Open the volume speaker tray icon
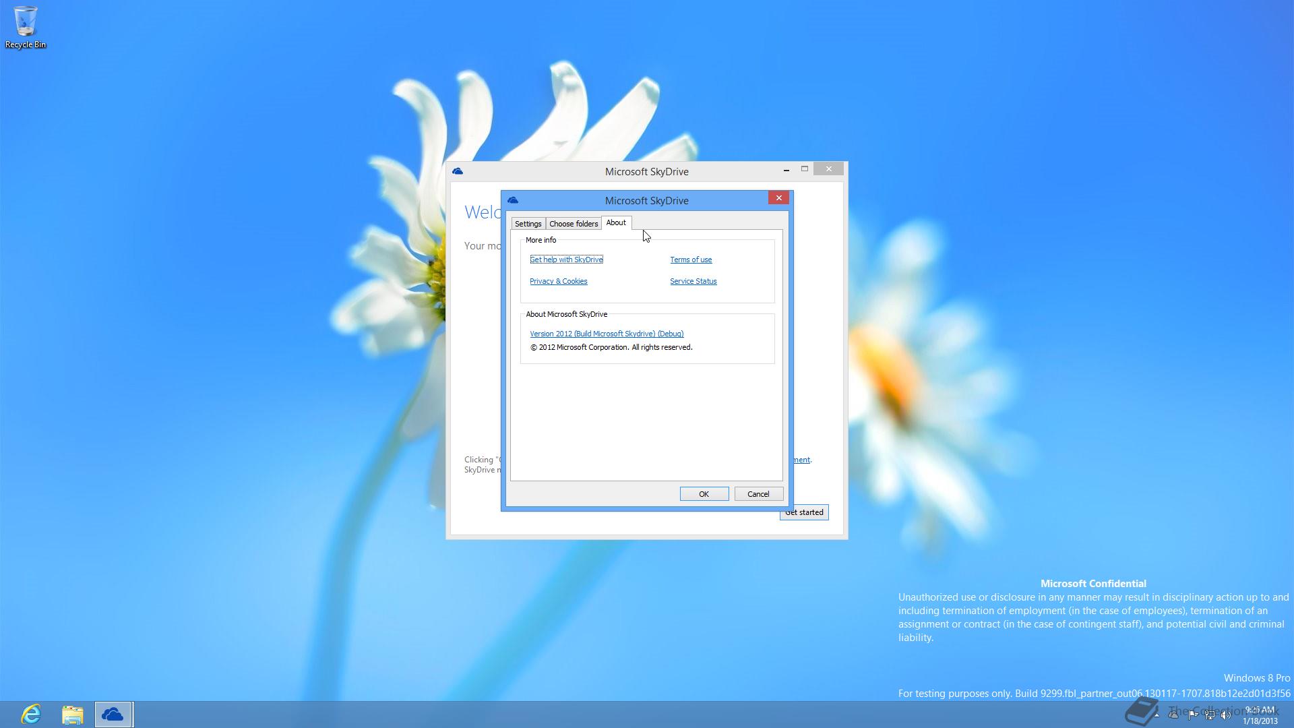1294x728 pixels. [1225, 715]
